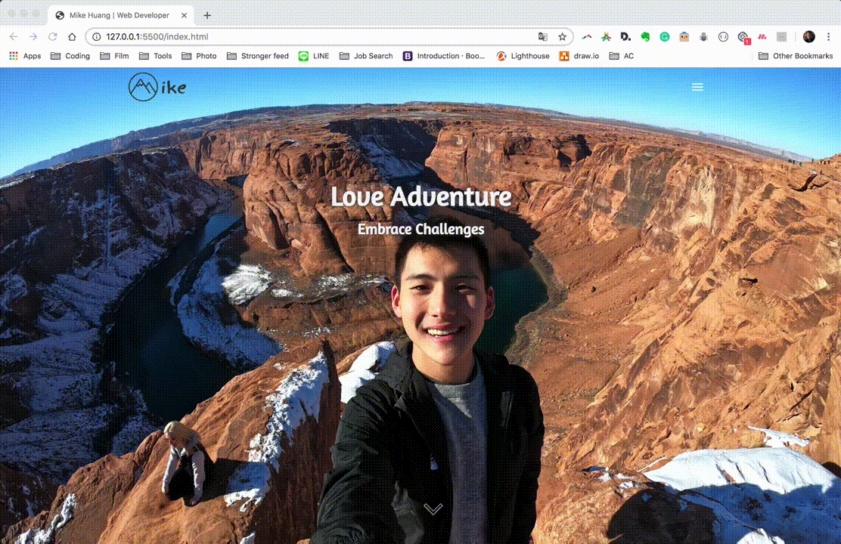Image resolution: width=841 pixels, height=544 pixels.
Task: Open a new browser tab
Action: [207, 15]
